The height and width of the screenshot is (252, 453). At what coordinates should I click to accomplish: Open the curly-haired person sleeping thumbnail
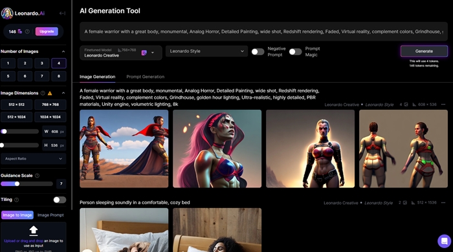click(x=217, y=230)
